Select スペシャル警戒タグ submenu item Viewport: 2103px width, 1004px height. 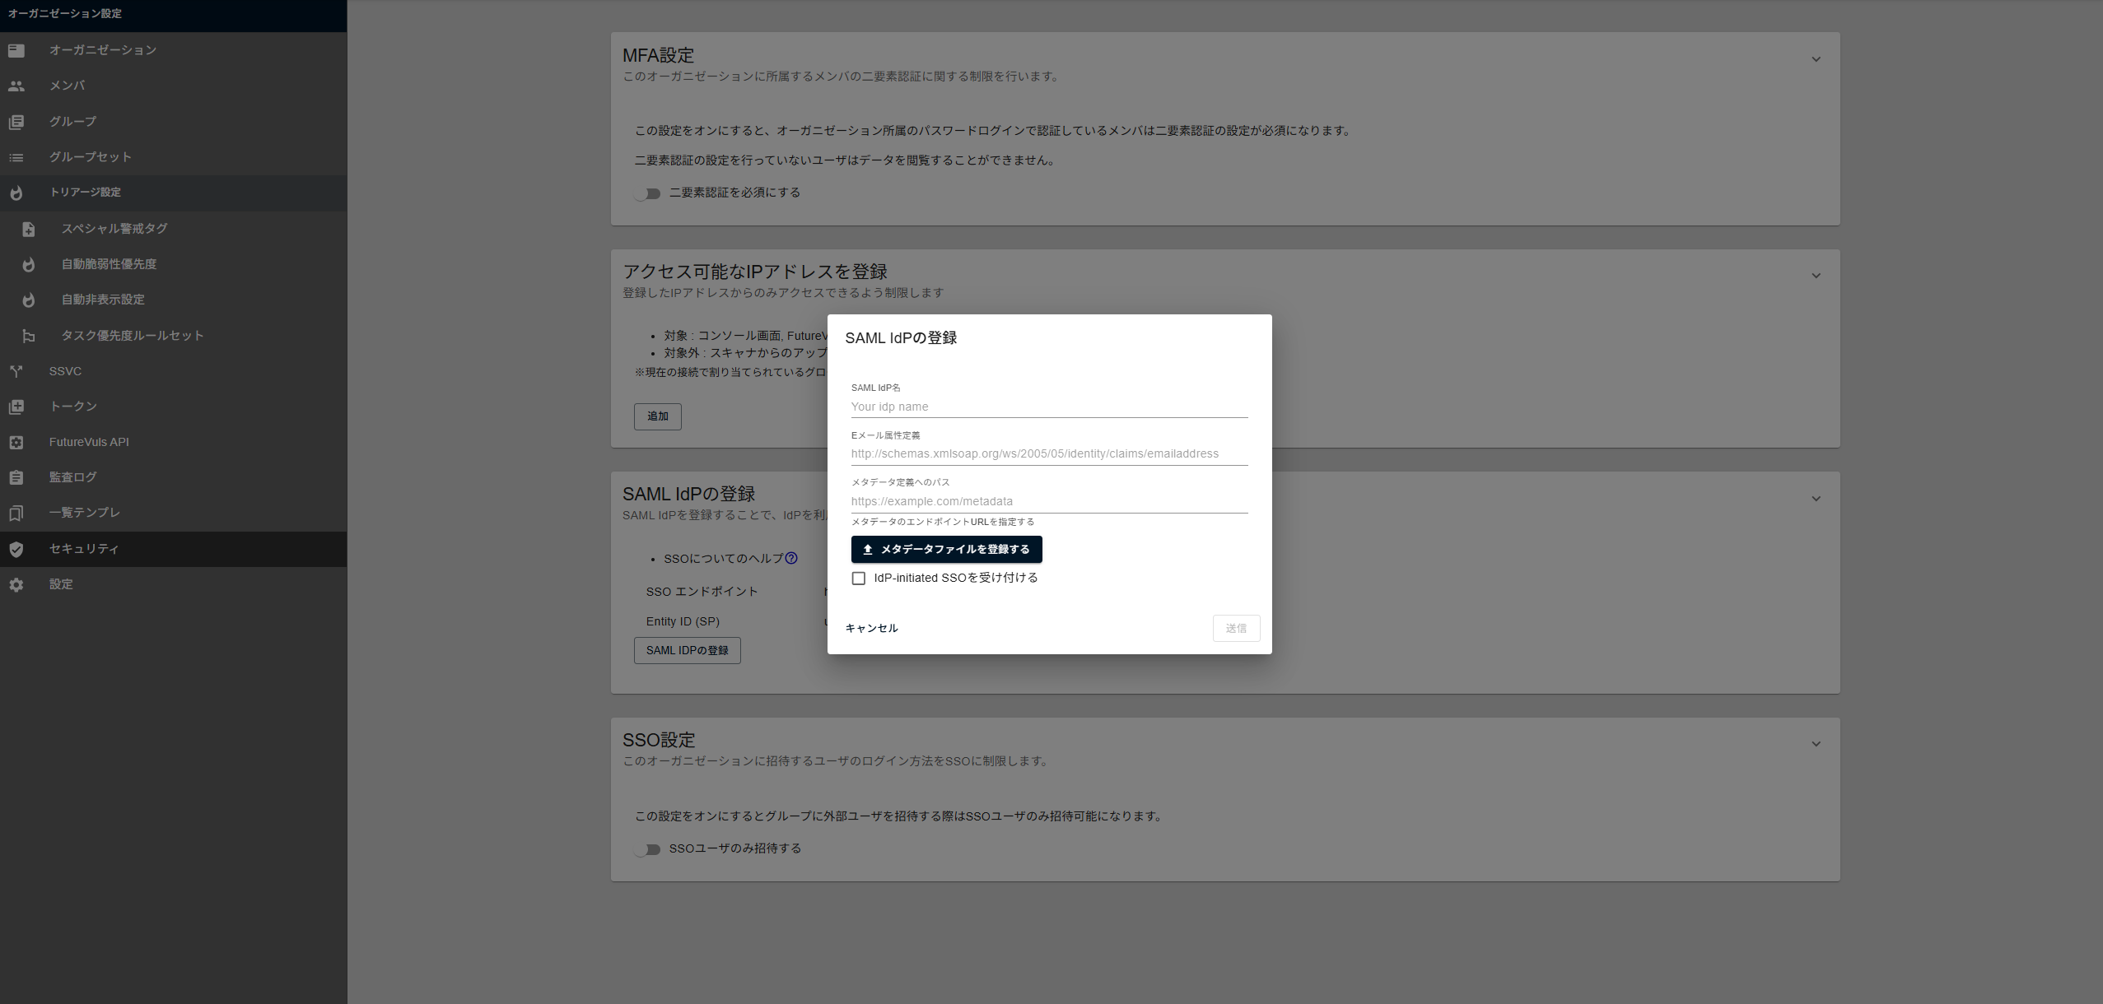pyautogui.click(x=173, y=229)
